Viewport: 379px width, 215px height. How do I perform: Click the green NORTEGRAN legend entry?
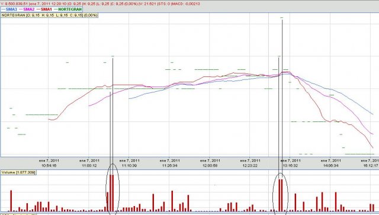pos(68,9)
